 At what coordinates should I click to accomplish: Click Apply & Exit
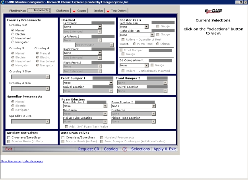tap(165, 149)
